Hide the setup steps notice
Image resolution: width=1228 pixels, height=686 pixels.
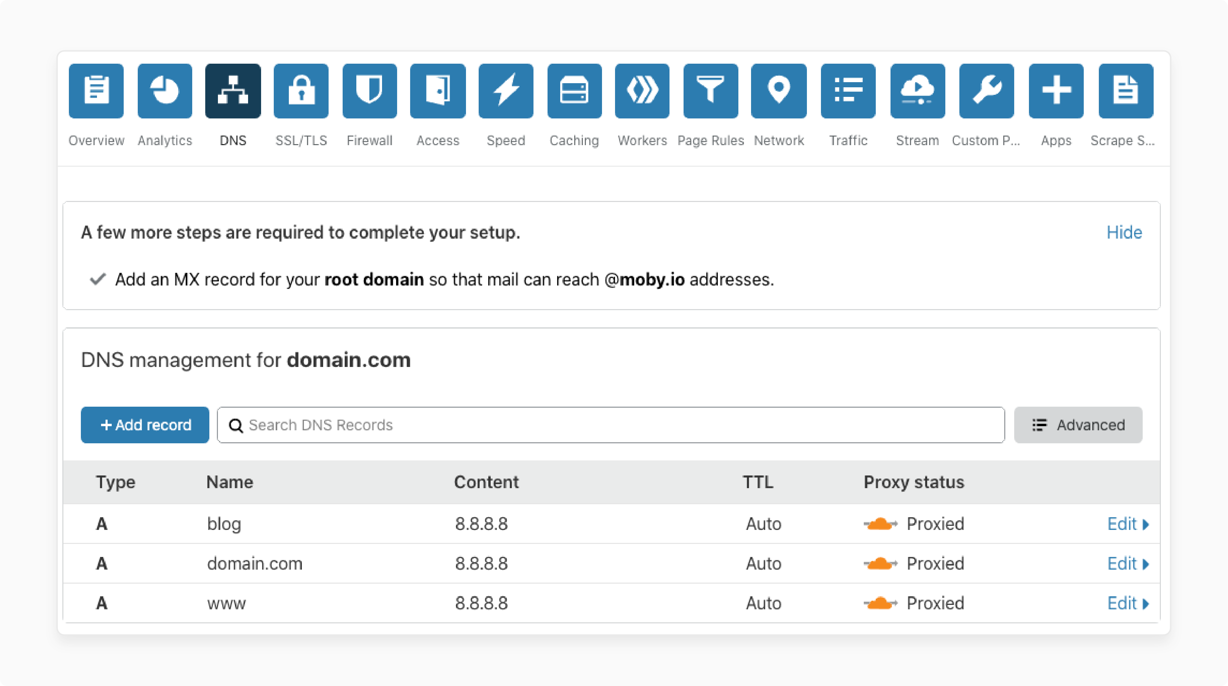click(1124, 232)
